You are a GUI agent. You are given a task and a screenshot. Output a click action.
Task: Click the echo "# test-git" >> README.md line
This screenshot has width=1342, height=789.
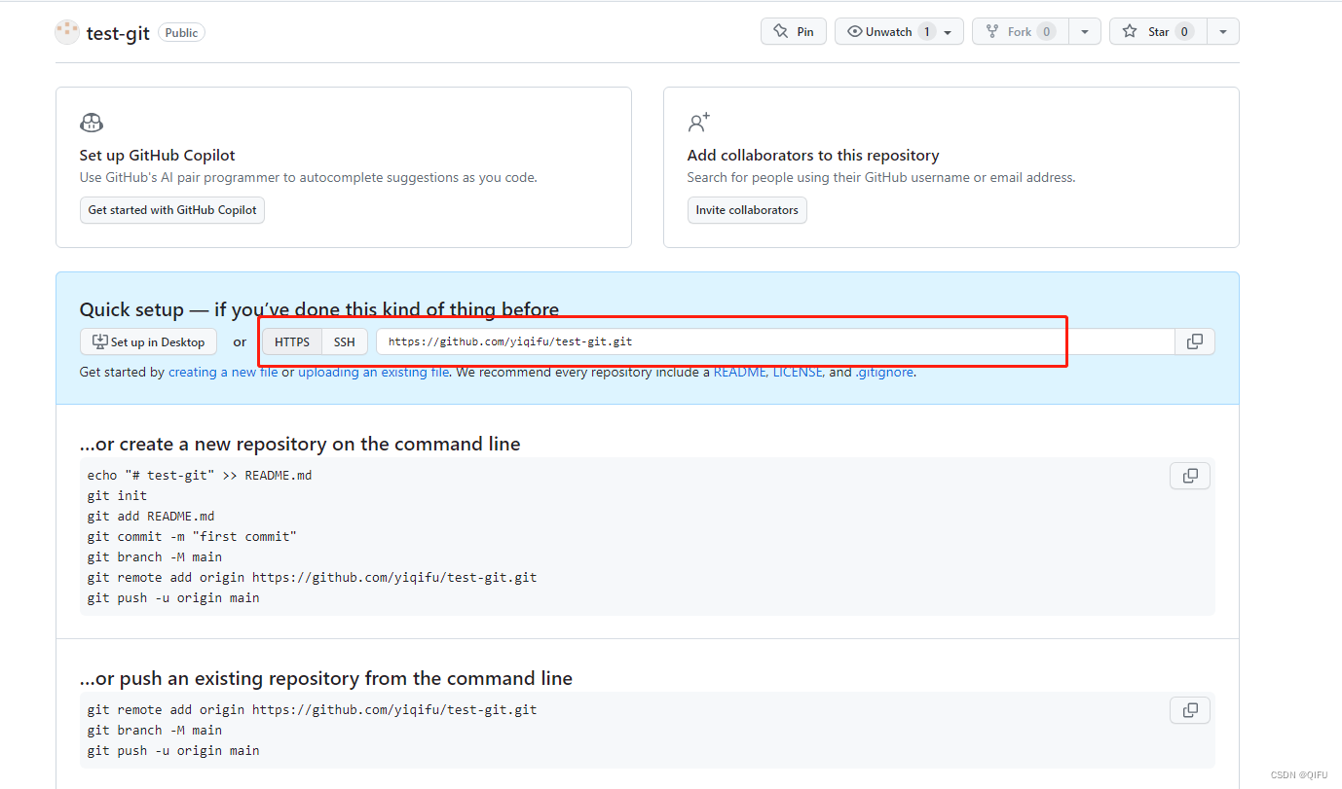tap(200, 476)
